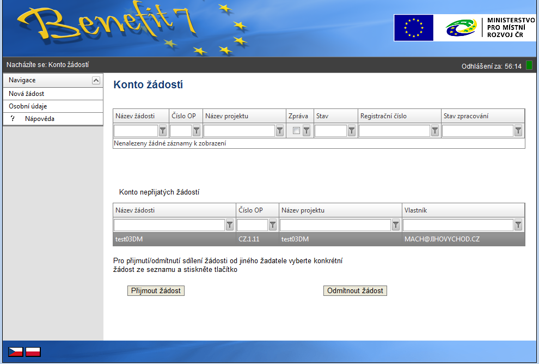
Task: Select test03DM in the Název žádosti column
Action: (174, 239)
